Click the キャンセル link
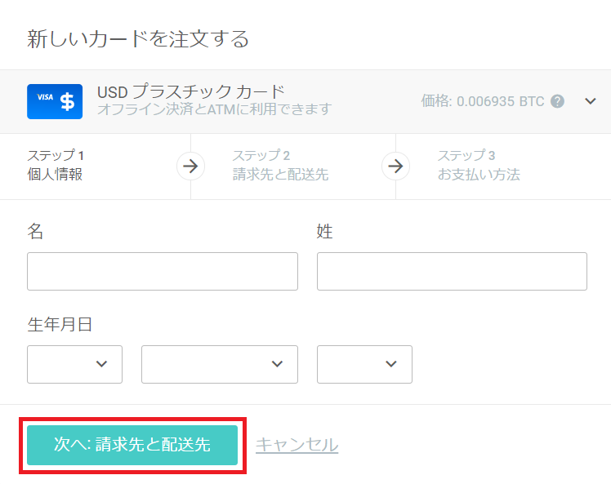This screenshot has height=484, width=611. point(297,445)
